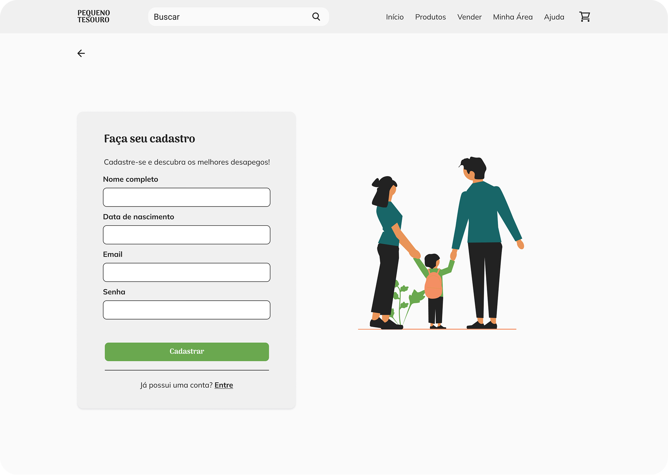Open Minha Área in the navigation

(513, 17)
